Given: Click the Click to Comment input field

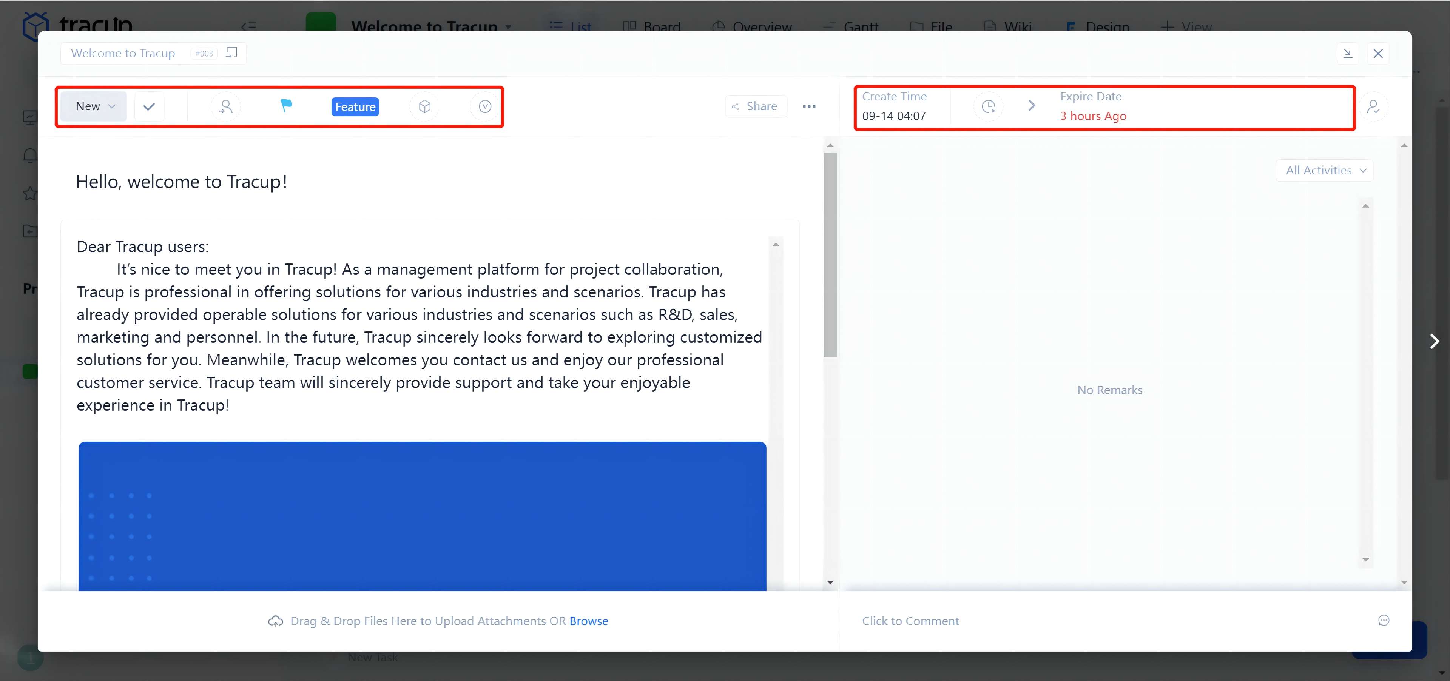Looking at the screenshot, I should (x=910, y=620).
